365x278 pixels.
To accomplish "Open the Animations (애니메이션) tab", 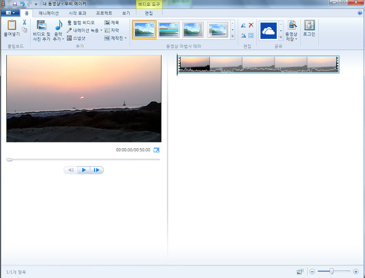I will point(49,13).
